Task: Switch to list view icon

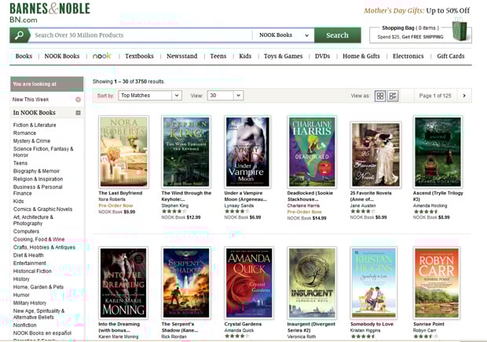Action: pyautogui.click(x=393, y=96)
